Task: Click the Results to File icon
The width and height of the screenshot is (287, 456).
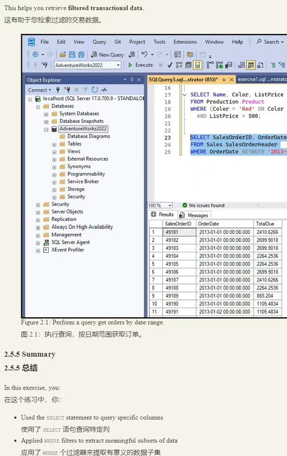Action: pos(260,65)
